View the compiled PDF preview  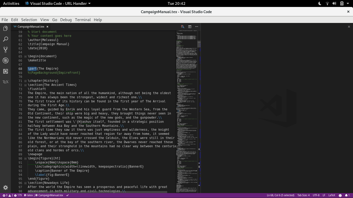(x=182, y=27)
